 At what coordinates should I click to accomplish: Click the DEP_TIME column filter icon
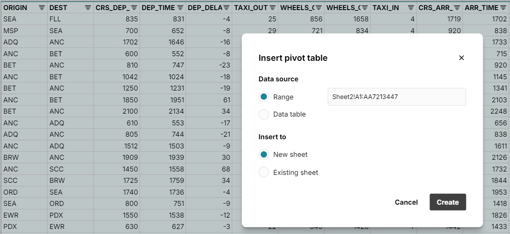point(180,8)
